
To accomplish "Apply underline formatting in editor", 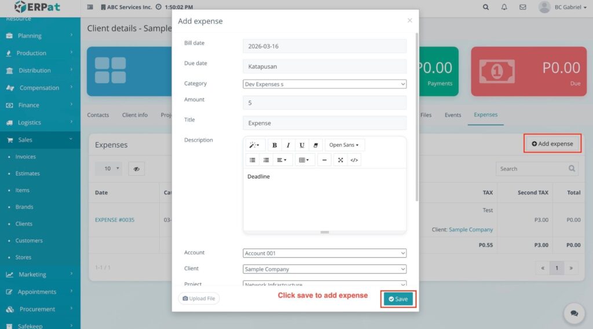I will coord(302,145).
